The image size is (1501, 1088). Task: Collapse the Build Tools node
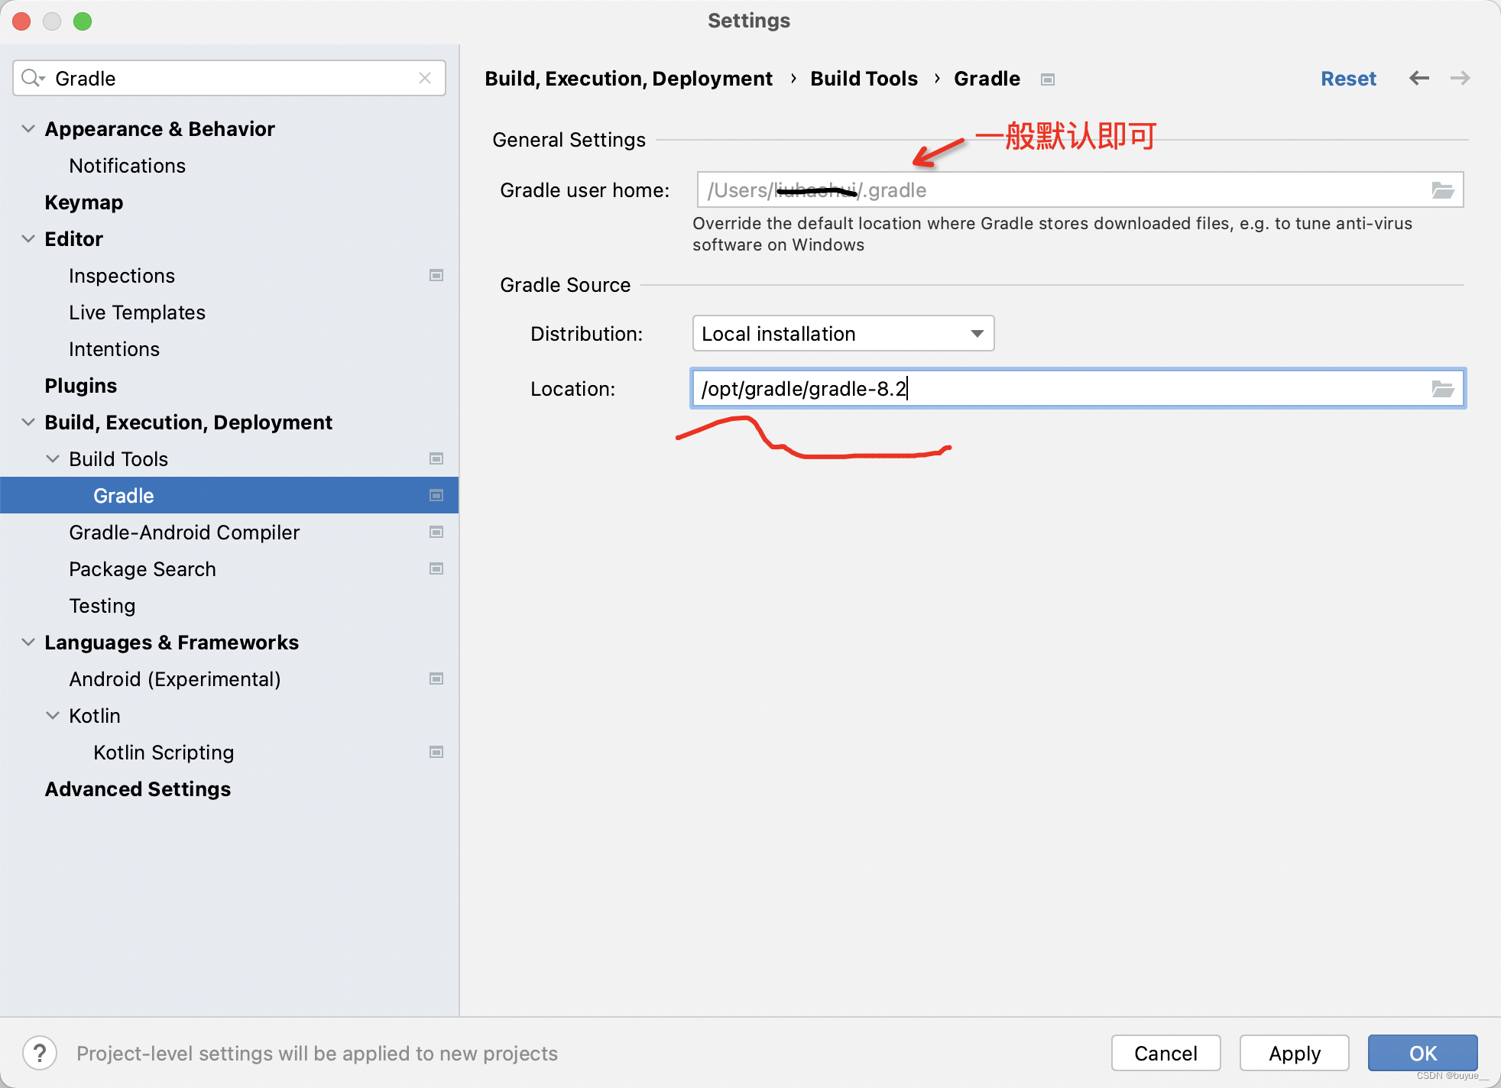[x=53, y=458]
